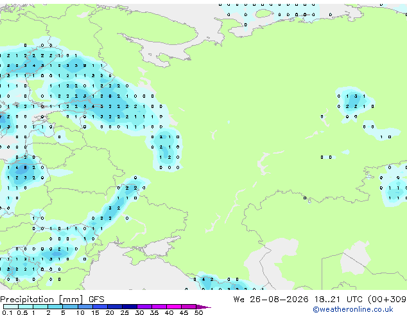Click the '(00+309' forecast offset text
The width and height of the screenshot is (407, 315).
(387, 300)
